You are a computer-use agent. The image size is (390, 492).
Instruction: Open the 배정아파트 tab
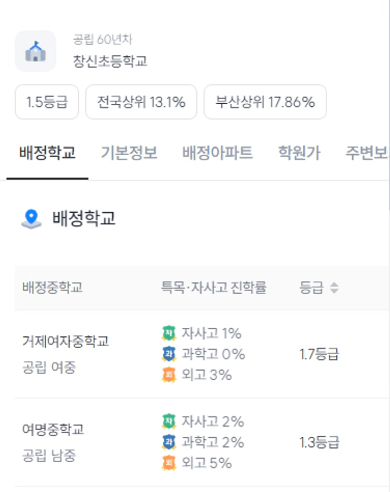pyautogui.click(x=217, y=153)
